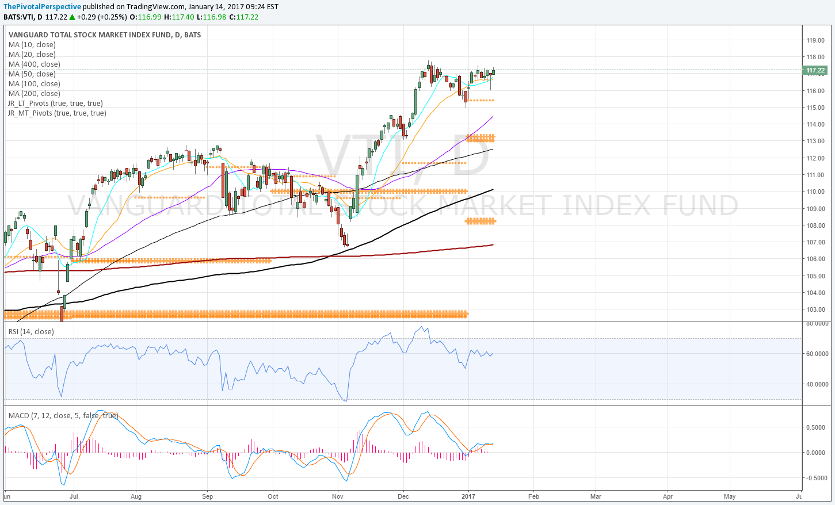Click the MACD -0.5000 axis label
This screenshot has height=505, width=835.
pos(816,478)
